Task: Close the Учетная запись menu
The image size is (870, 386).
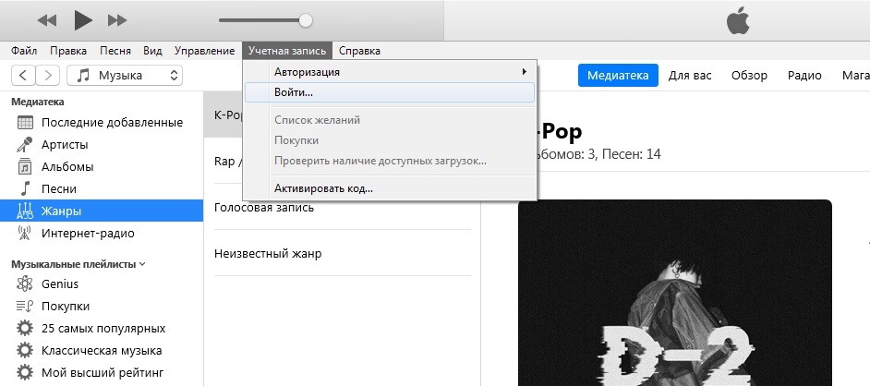Action: [287, 51]
